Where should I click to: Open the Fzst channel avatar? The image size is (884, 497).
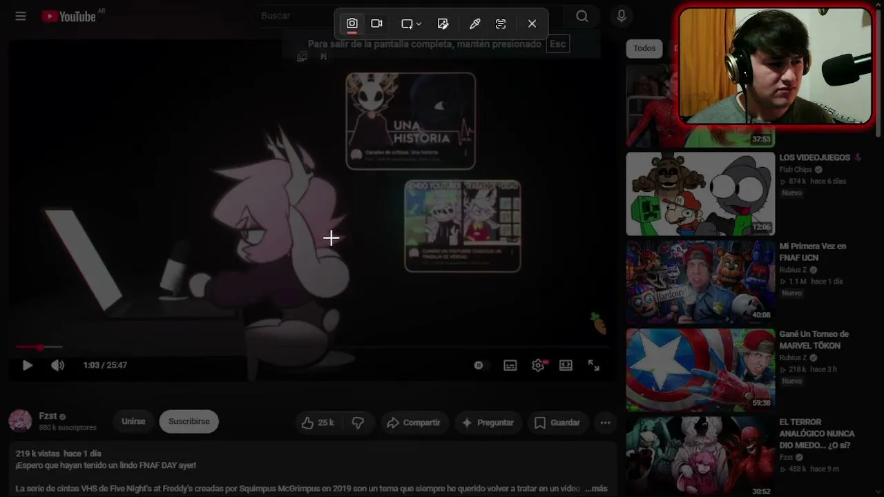20,420
